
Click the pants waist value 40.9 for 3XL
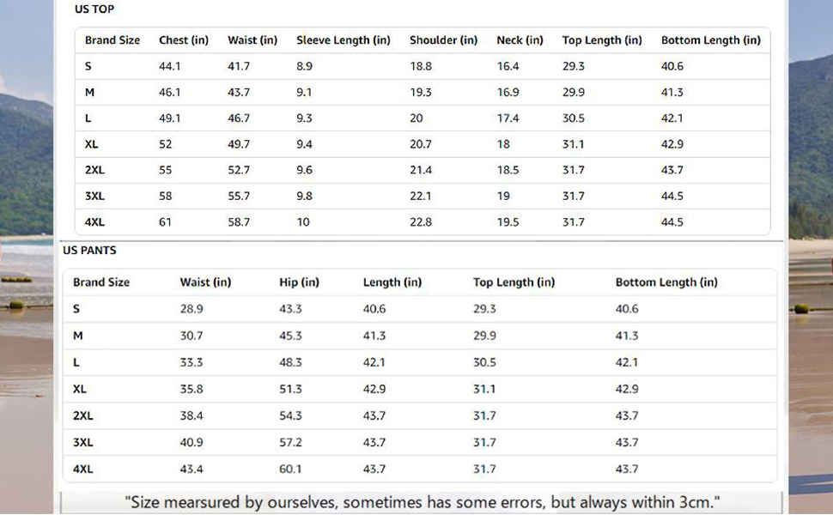click(x=192, y=443)
